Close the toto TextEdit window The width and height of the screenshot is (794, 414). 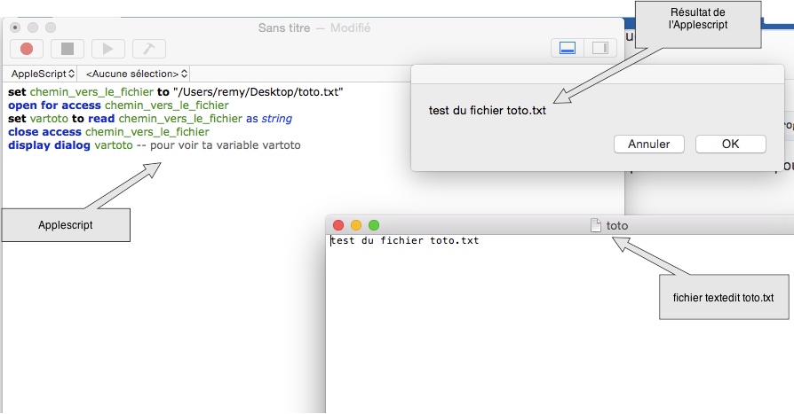click(x=338, y=225)
